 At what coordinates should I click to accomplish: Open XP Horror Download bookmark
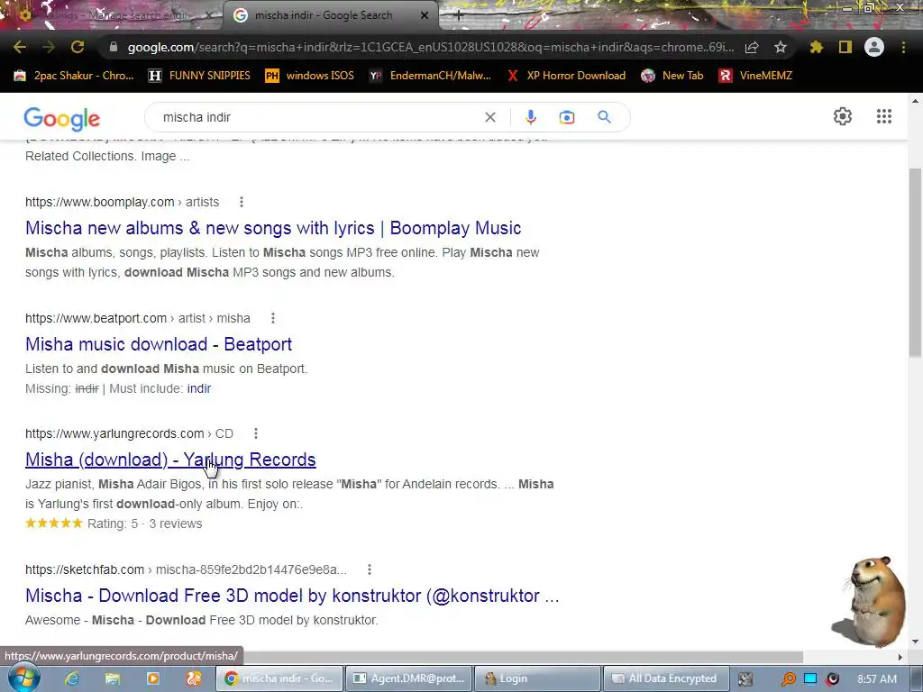click(566, 76)
